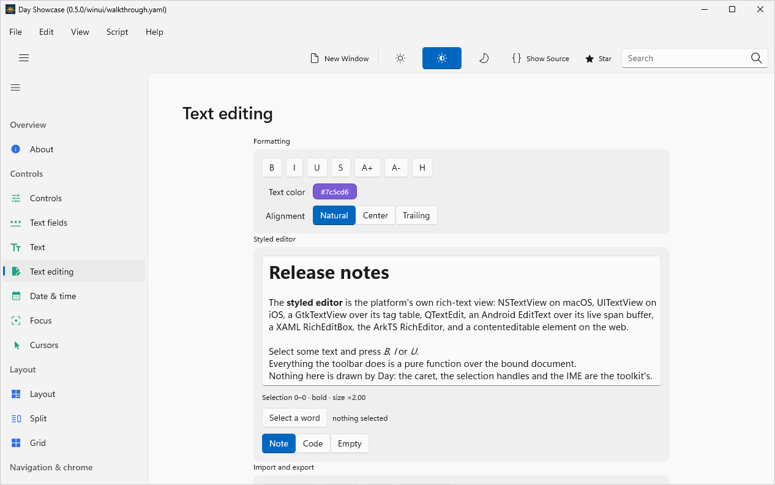Select Trailing alignment
The width and height of the screenshot is (775, 485).
tap(416, 215)
